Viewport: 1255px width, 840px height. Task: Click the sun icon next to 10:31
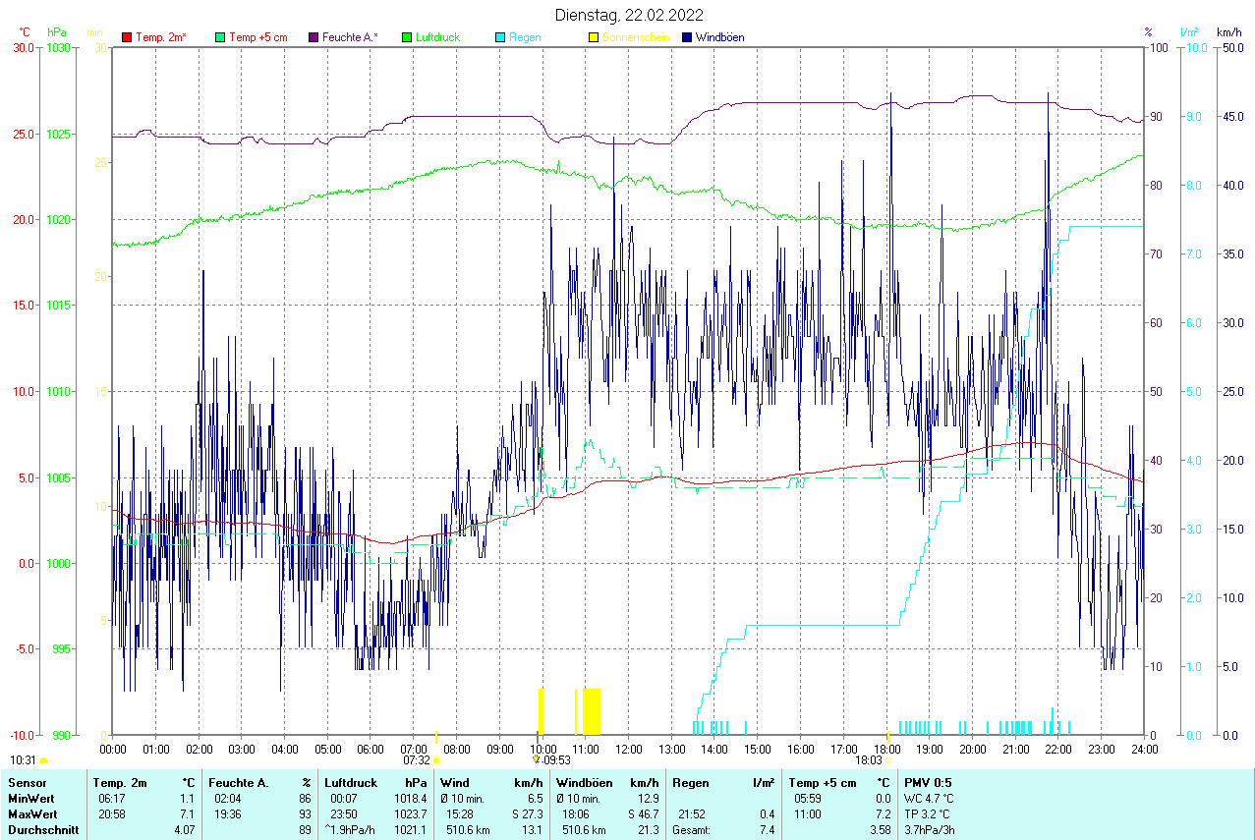(44, 760)
